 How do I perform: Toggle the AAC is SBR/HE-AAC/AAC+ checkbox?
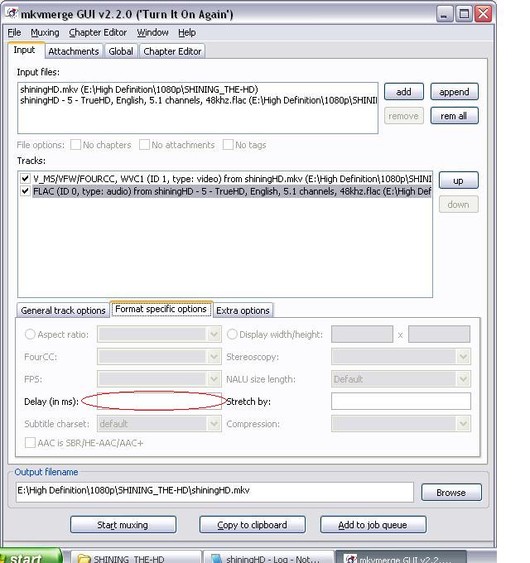30,443
